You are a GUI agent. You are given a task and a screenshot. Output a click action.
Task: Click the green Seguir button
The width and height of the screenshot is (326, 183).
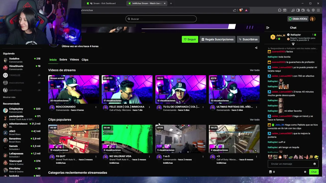tap(190, 39)
